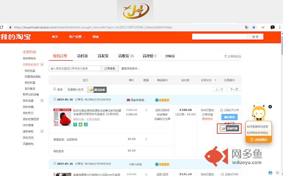
Task: Go to 首页 in the orange header
Action: [x=55, y=37]
